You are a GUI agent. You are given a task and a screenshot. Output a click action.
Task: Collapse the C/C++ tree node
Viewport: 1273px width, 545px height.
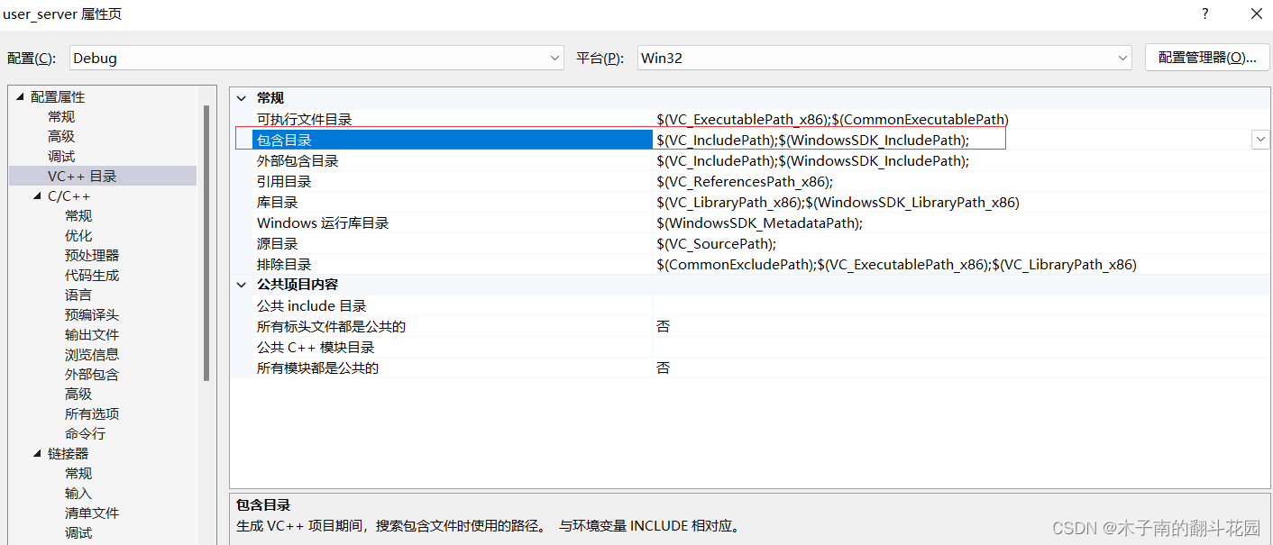click(x=36, y=195)
